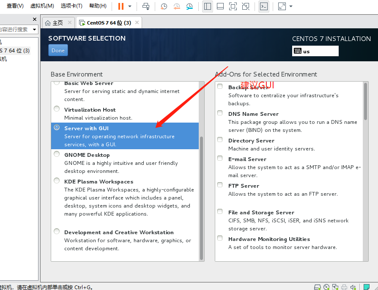This screenshot has height=290, width=378.
Task: Open the 帮助(H) menu
Action: pyautogui.click(x=98, y=6)
